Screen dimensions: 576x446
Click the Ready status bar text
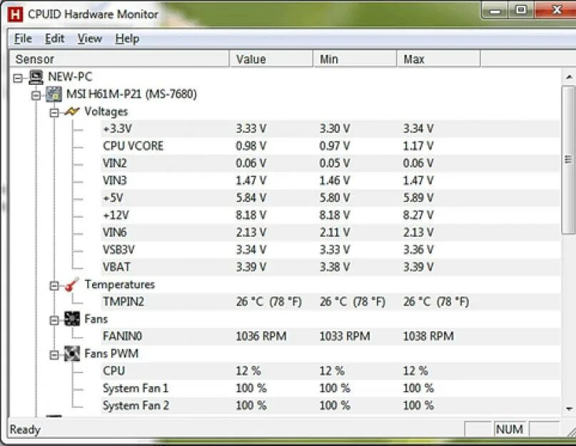(25, 430)
